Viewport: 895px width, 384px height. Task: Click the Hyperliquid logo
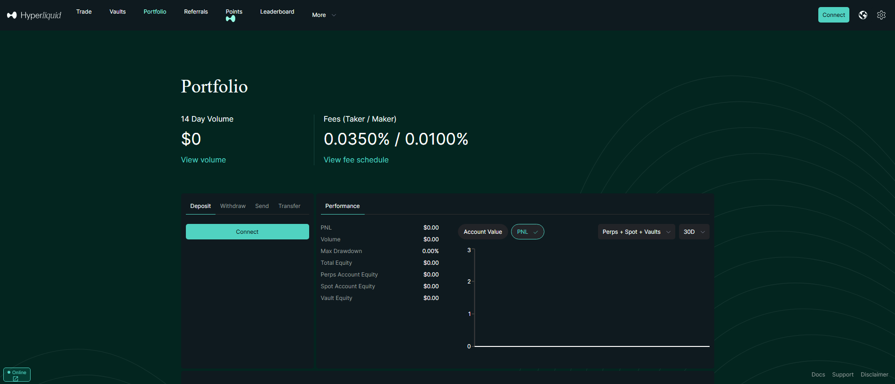pos(34,15)
